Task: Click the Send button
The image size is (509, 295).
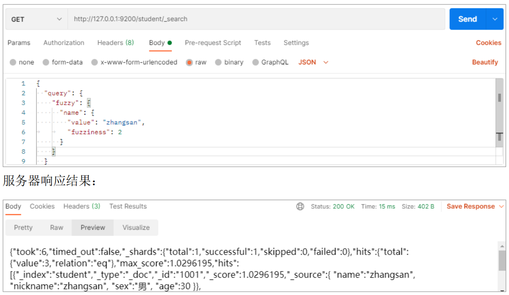Action: [x=467, y=19]
